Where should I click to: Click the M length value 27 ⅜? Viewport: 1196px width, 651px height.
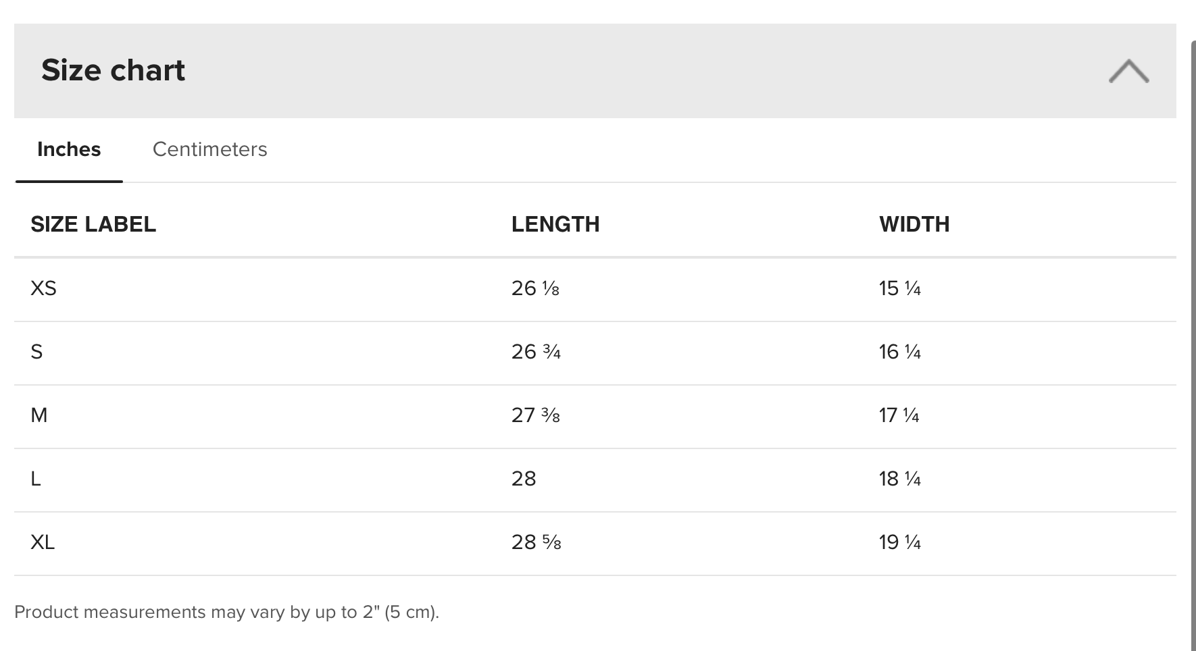[x=535, y=415]
